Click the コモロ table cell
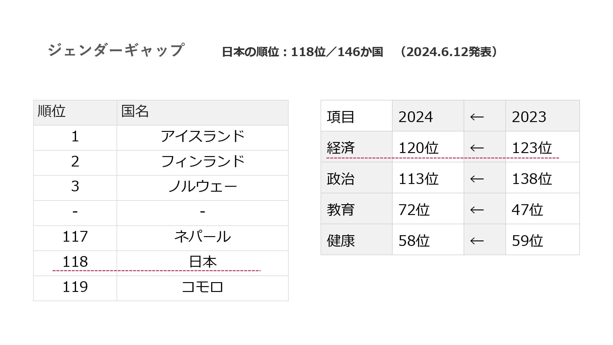613x345 pixels. 202,287
